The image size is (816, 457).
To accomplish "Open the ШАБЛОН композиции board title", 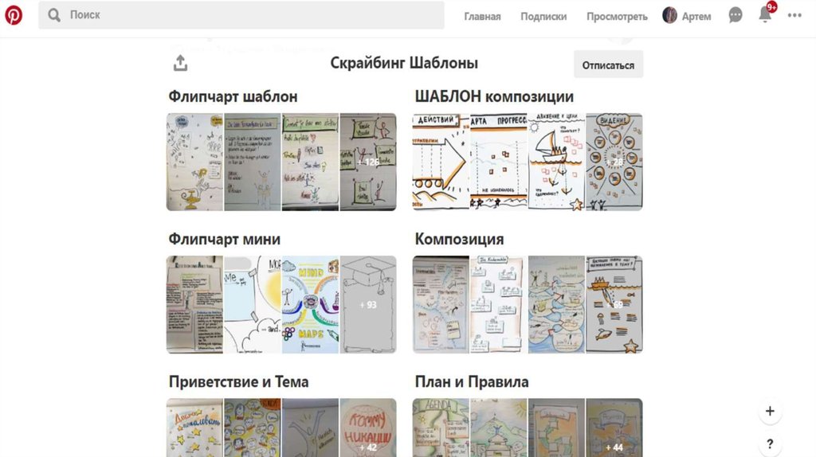I will (494, 96).
